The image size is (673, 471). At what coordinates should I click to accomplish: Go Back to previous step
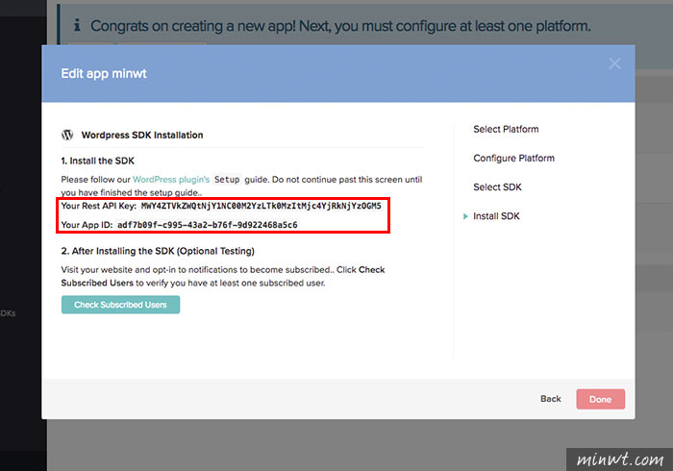551,399
